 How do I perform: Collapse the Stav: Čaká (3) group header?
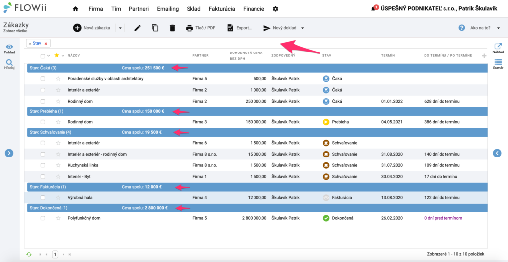(257, 68)
